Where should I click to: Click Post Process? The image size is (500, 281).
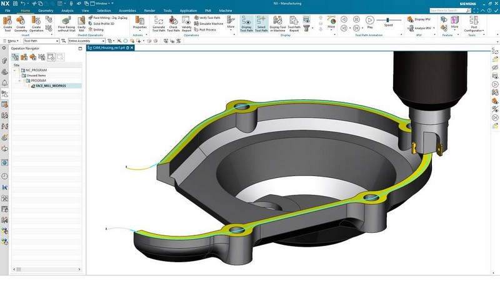pos(205,29)
